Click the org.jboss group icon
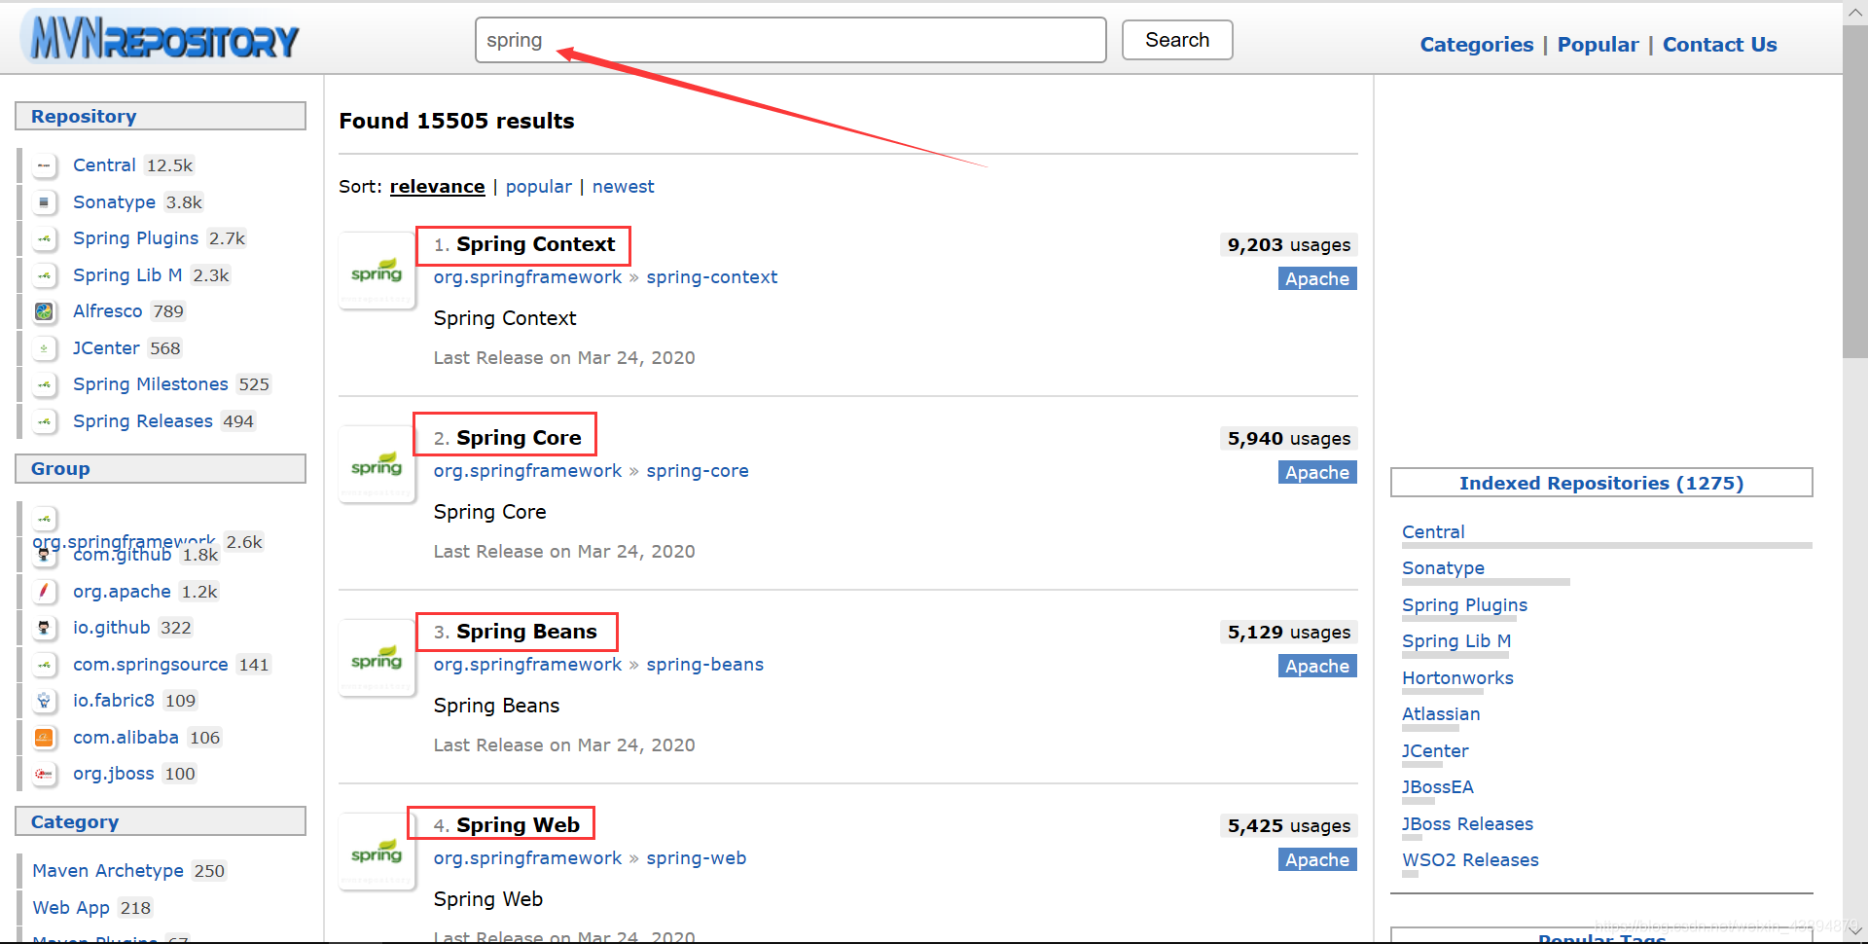The width and height of the screenshot is (1868, 944). click(44, 774)
